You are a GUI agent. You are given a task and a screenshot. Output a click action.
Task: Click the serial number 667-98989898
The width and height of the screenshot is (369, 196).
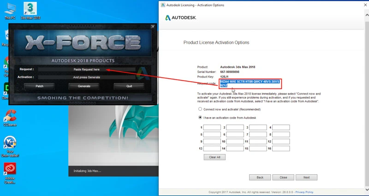click(x=230, y=72)
